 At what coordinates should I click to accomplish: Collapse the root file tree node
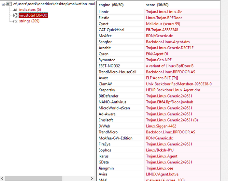pyautogui.click(x=3, y=4)
